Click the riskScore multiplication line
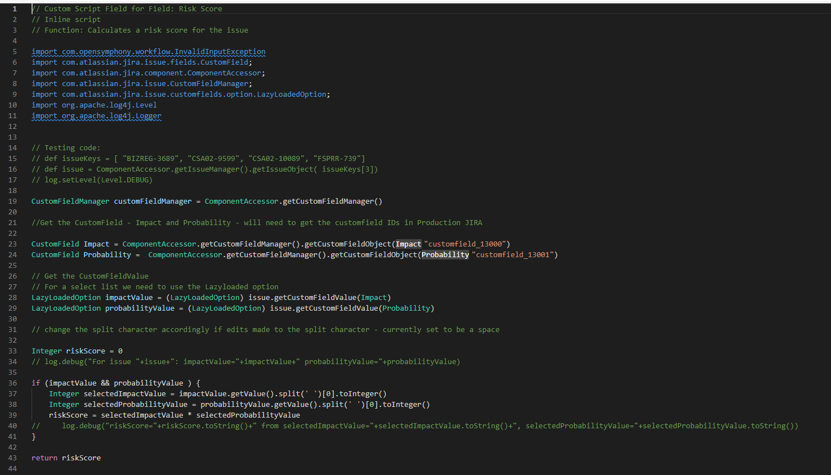831x475 pixels. click(x=175, y=415)
